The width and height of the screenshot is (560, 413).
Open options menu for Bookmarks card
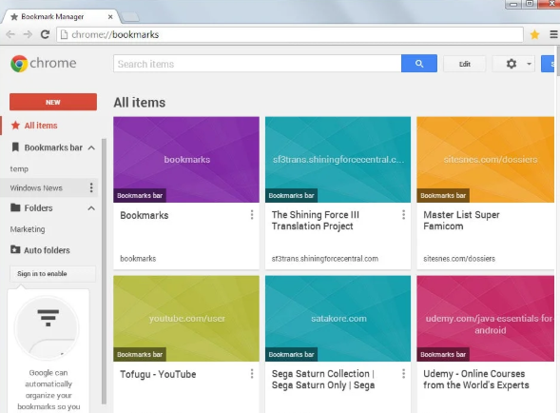tap(252, 214)
